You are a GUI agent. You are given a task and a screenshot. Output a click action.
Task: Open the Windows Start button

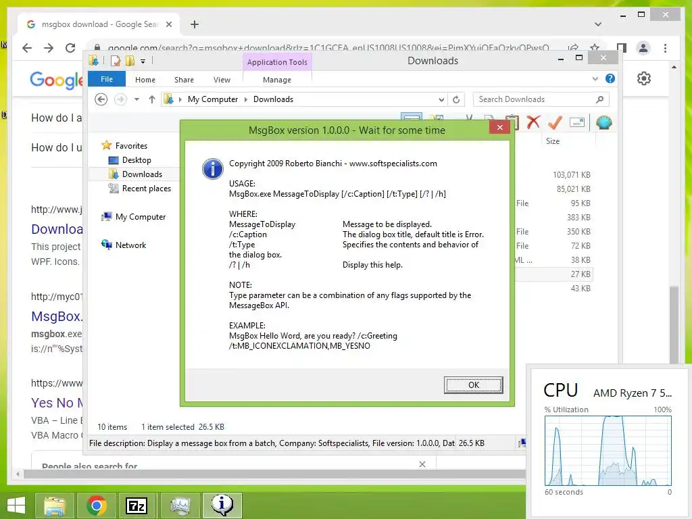16,505
